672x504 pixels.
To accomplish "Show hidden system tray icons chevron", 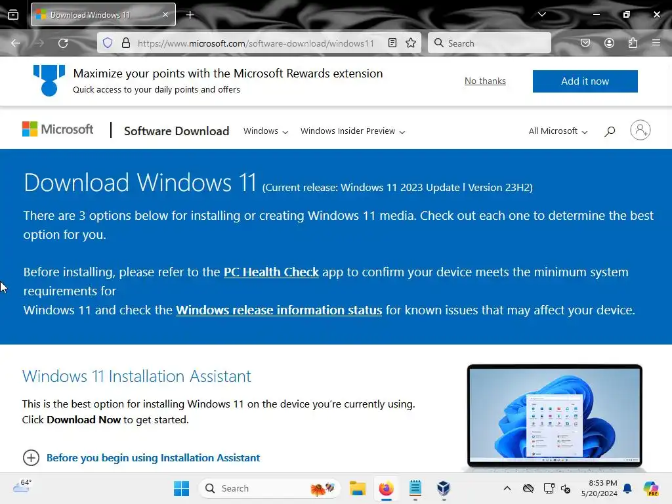I will coord(507,488).
